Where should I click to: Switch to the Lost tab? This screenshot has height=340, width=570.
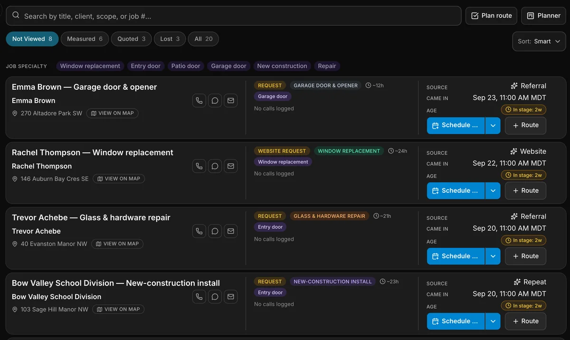[170, 39]
